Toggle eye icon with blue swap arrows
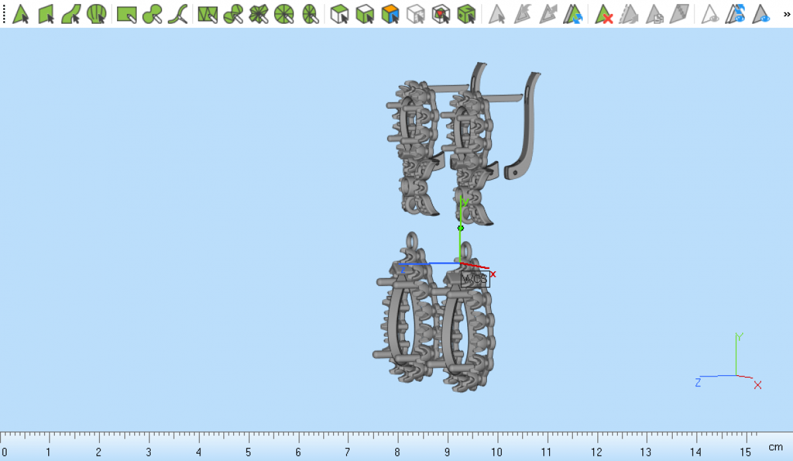 [736, 14]
